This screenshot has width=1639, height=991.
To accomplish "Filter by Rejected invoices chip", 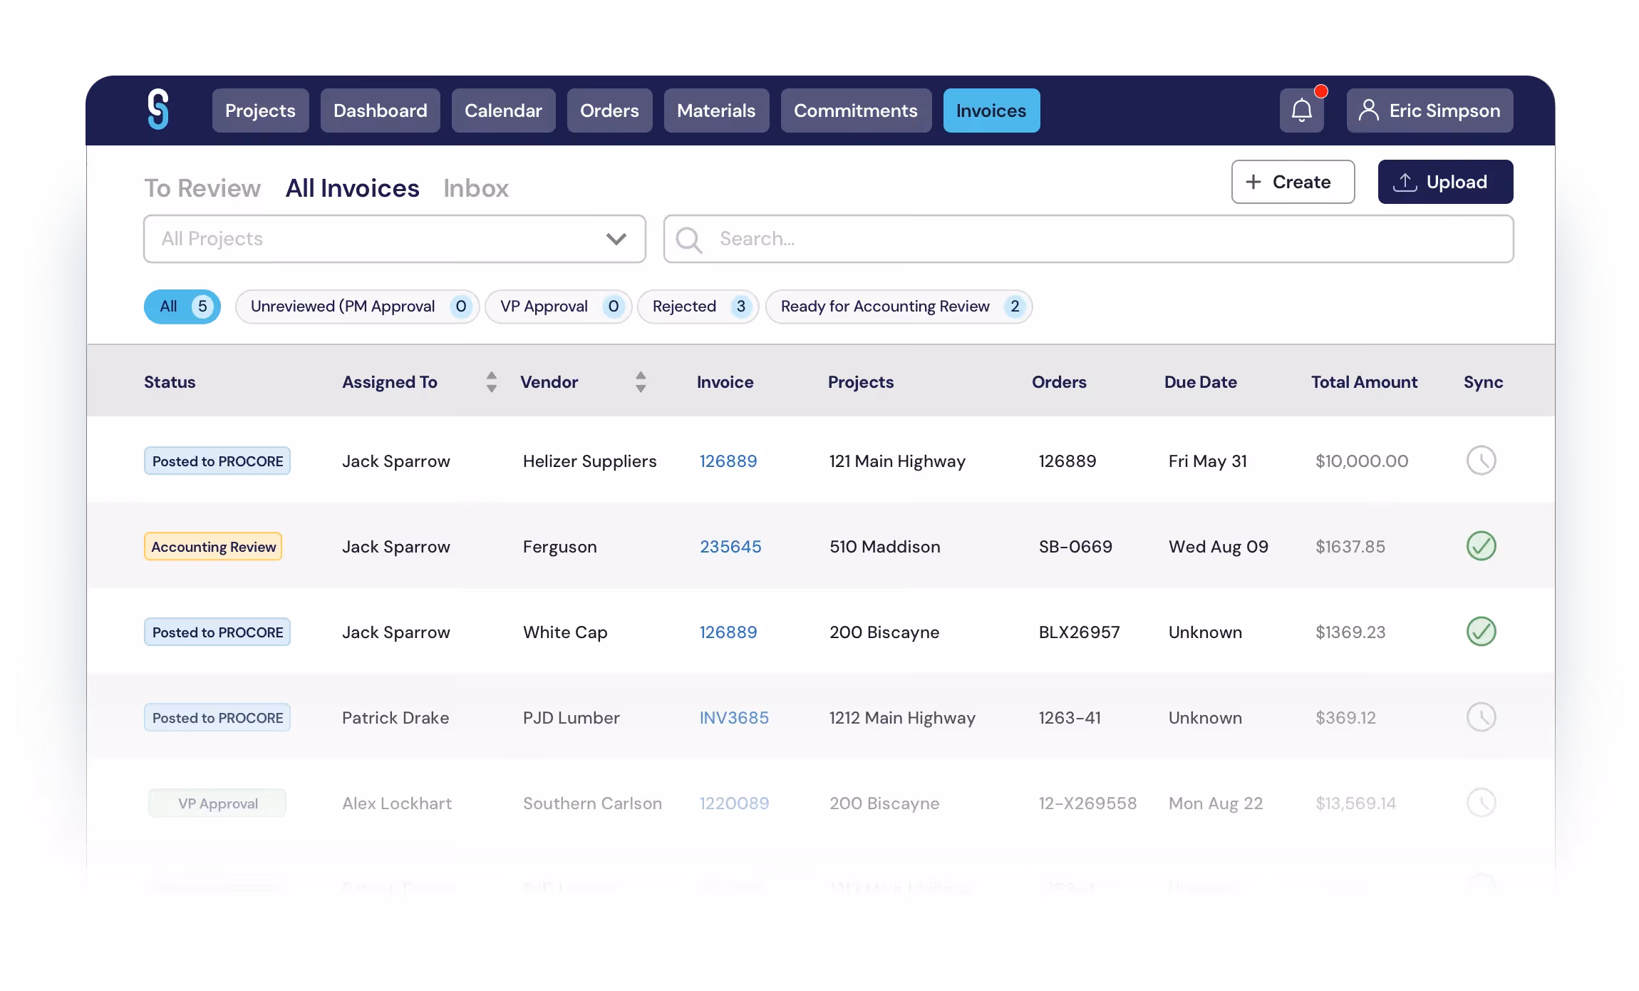I will (698, 307).
